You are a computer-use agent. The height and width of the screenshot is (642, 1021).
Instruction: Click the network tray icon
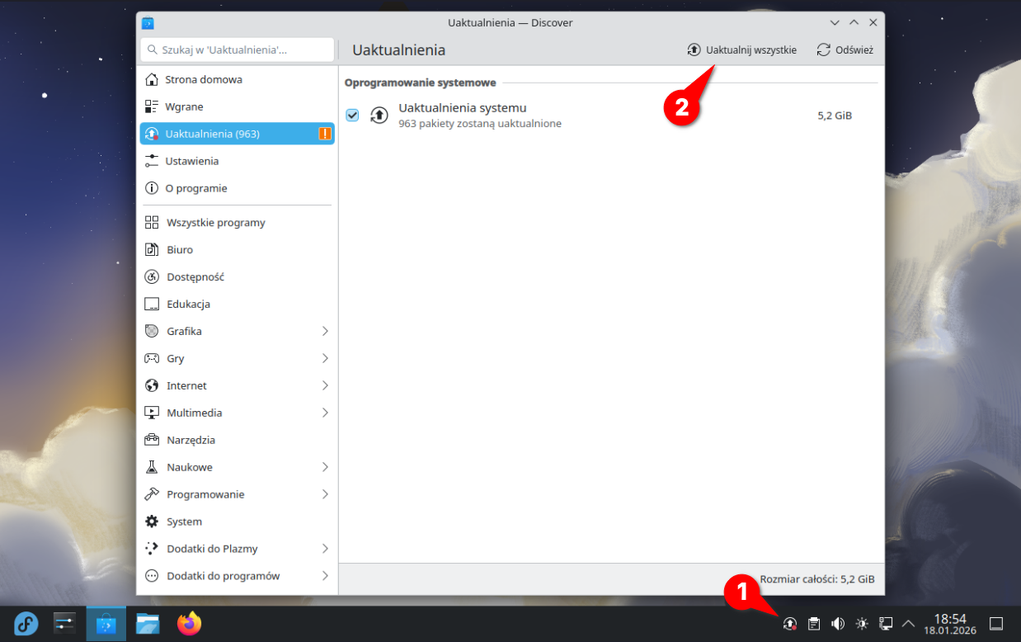point(886,624)
